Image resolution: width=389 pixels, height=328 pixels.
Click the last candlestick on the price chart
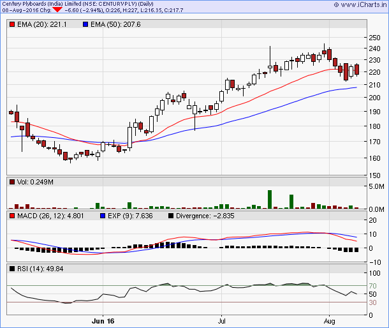click(356, 70)
